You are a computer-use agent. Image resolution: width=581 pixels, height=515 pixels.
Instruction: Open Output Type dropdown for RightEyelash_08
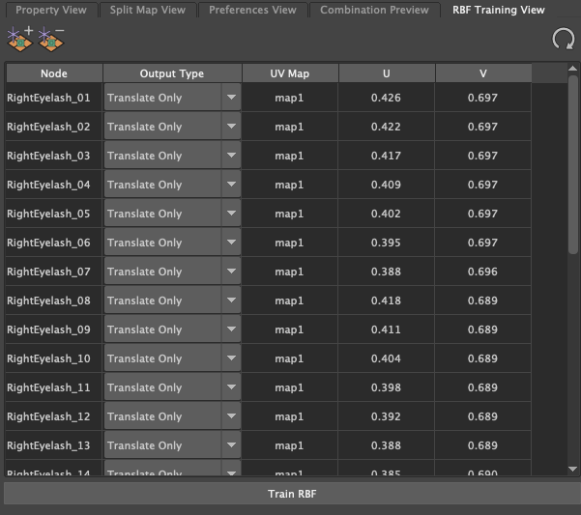point(172,300)
